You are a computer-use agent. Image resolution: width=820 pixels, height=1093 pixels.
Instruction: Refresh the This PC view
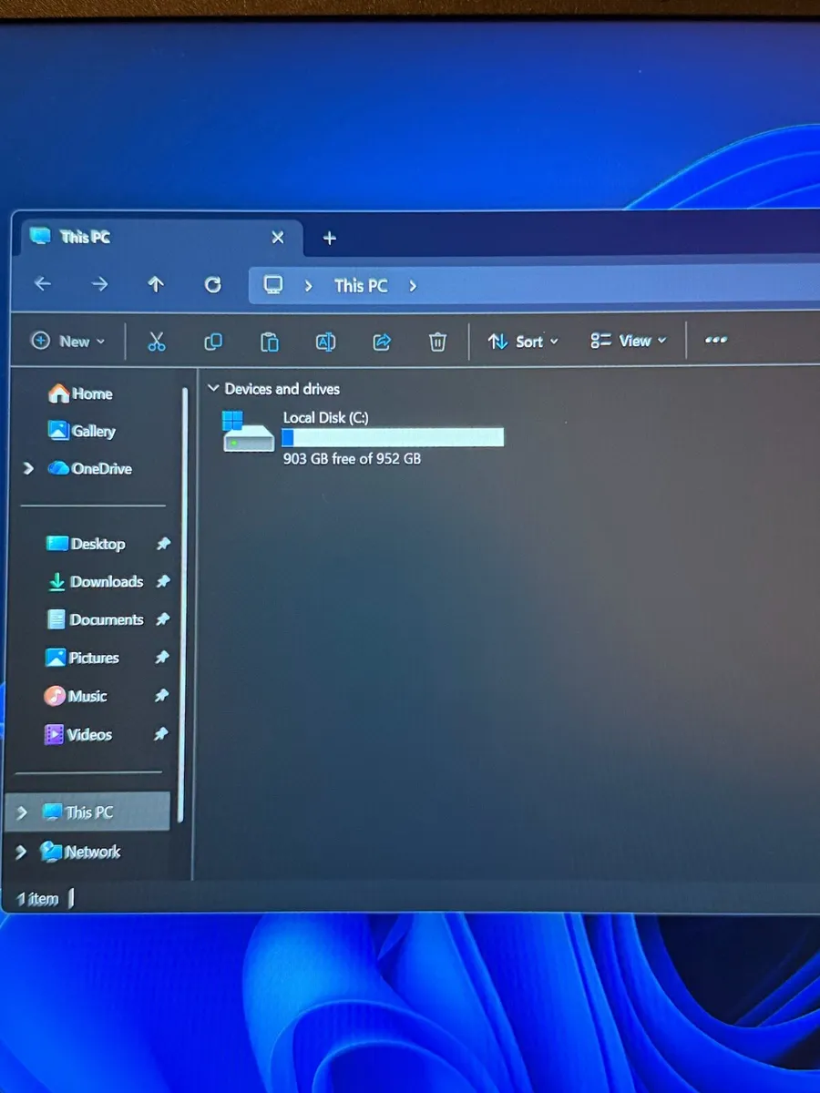coord(212,285)
